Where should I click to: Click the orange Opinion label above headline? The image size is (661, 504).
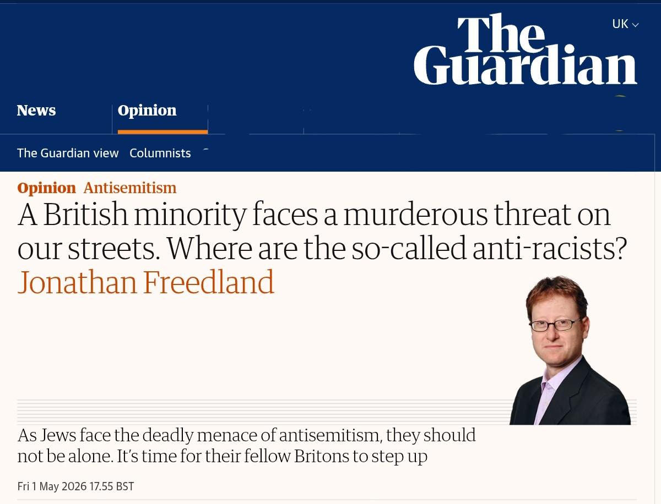point(46,188)
